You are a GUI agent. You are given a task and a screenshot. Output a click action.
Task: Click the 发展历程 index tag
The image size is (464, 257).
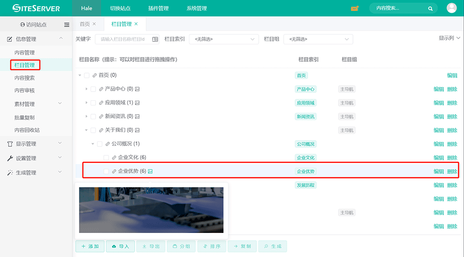306,185
